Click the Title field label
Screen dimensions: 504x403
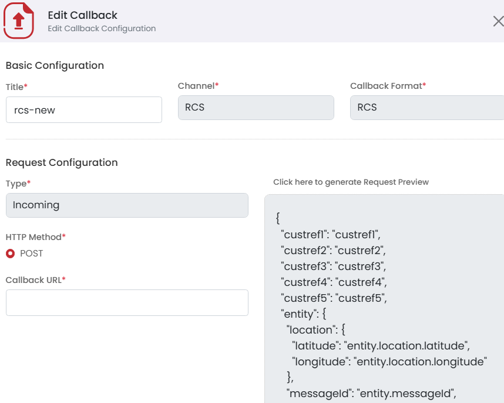[16, 87]
